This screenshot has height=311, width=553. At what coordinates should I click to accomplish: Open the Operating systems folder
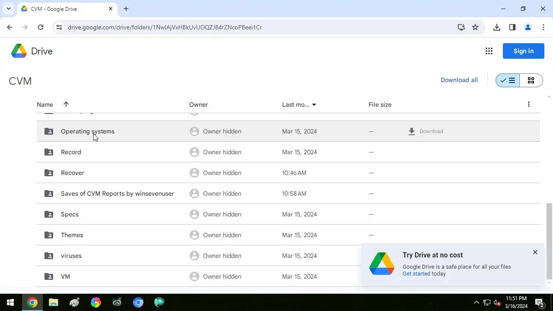(x=88, y=131)
